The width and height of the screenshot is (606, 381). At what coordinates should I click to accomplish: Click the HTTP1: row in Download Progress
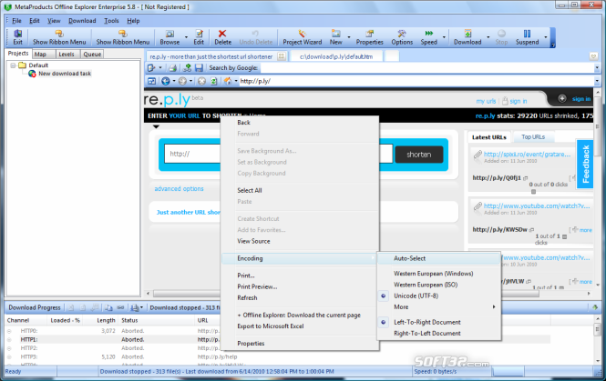[278, 339]
